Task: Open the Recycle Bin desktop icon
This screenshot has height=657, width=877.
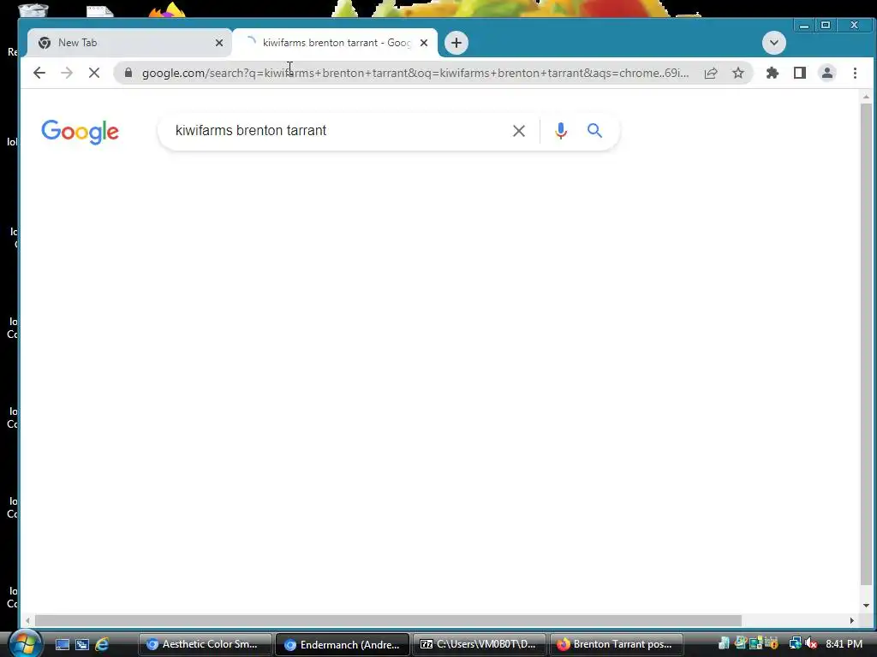Action: coord(33,9)
